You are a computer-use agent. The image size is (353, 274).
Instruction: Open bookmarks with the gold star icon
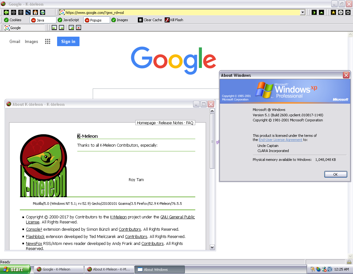pos(333,12)
